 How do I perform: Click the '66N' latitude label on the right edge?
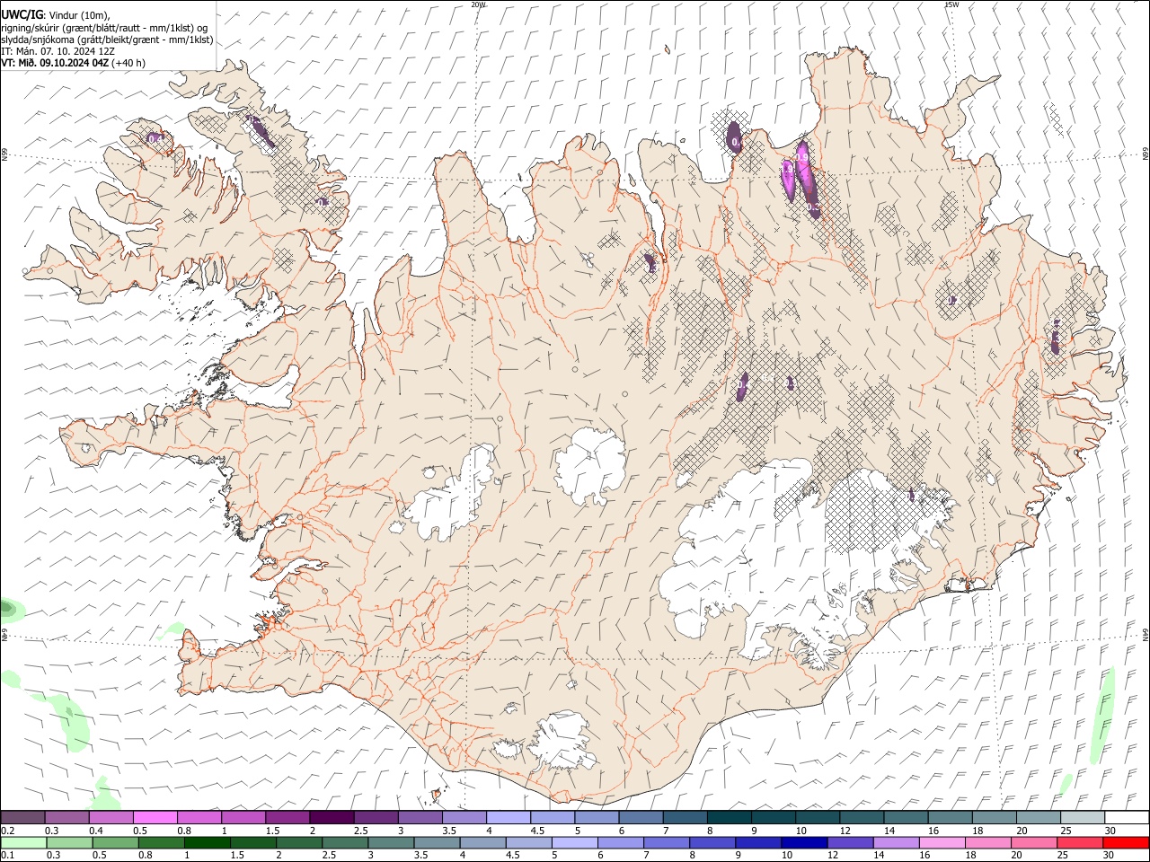[x=1146, y=154]
